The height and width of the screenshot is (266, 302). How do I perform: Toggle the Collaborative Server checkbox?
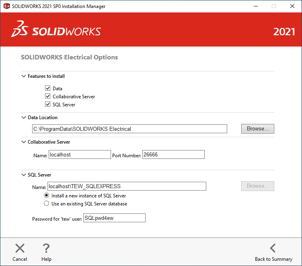pyautogui.click(x=47, y=96)
